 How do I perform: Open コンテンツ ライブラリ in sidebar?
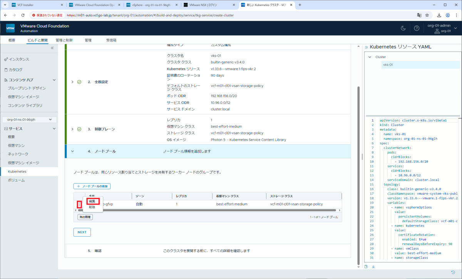(x=25, y=105)
